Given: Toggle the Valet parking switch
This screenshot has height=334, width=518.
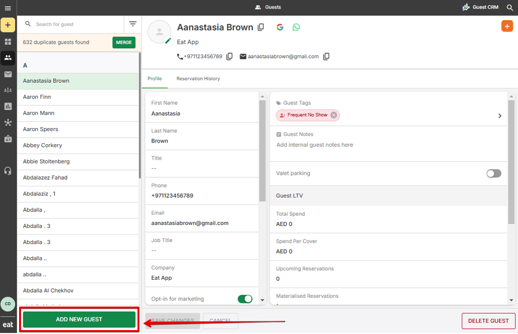Looking at the screenshot, I should coord(493,173).
